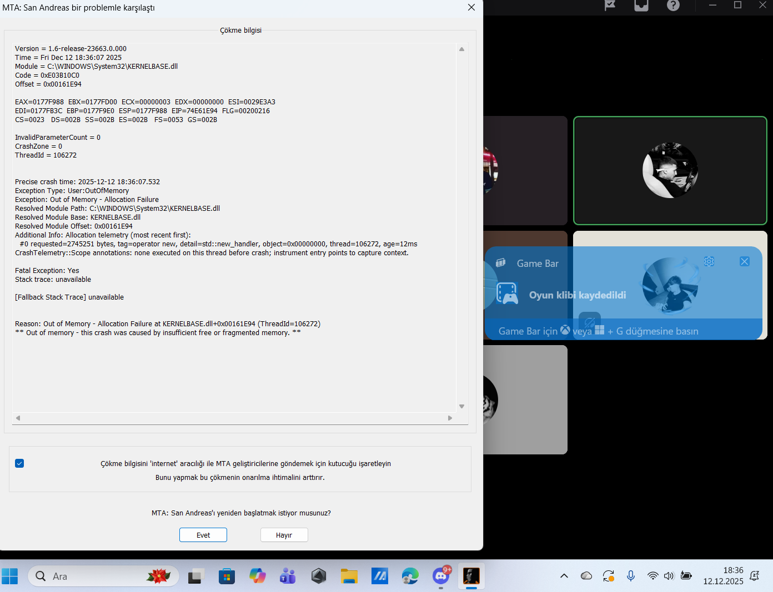Open the OneDrive cloud tray icon
773x592 pixels.
586,576
